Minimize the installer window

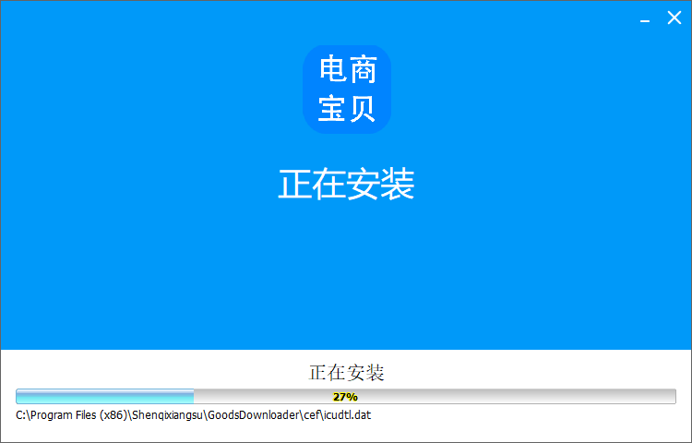coord(645,19)
